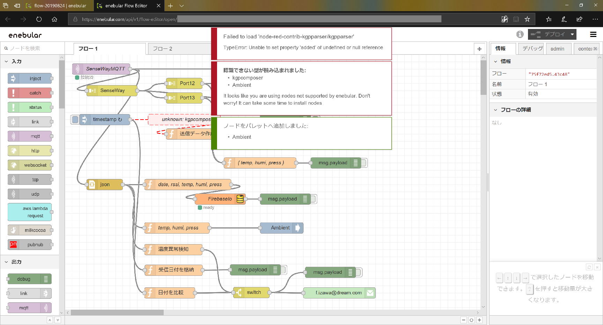Zoom out the flow canvas
The image size is (603, 325).
[463, 320]
